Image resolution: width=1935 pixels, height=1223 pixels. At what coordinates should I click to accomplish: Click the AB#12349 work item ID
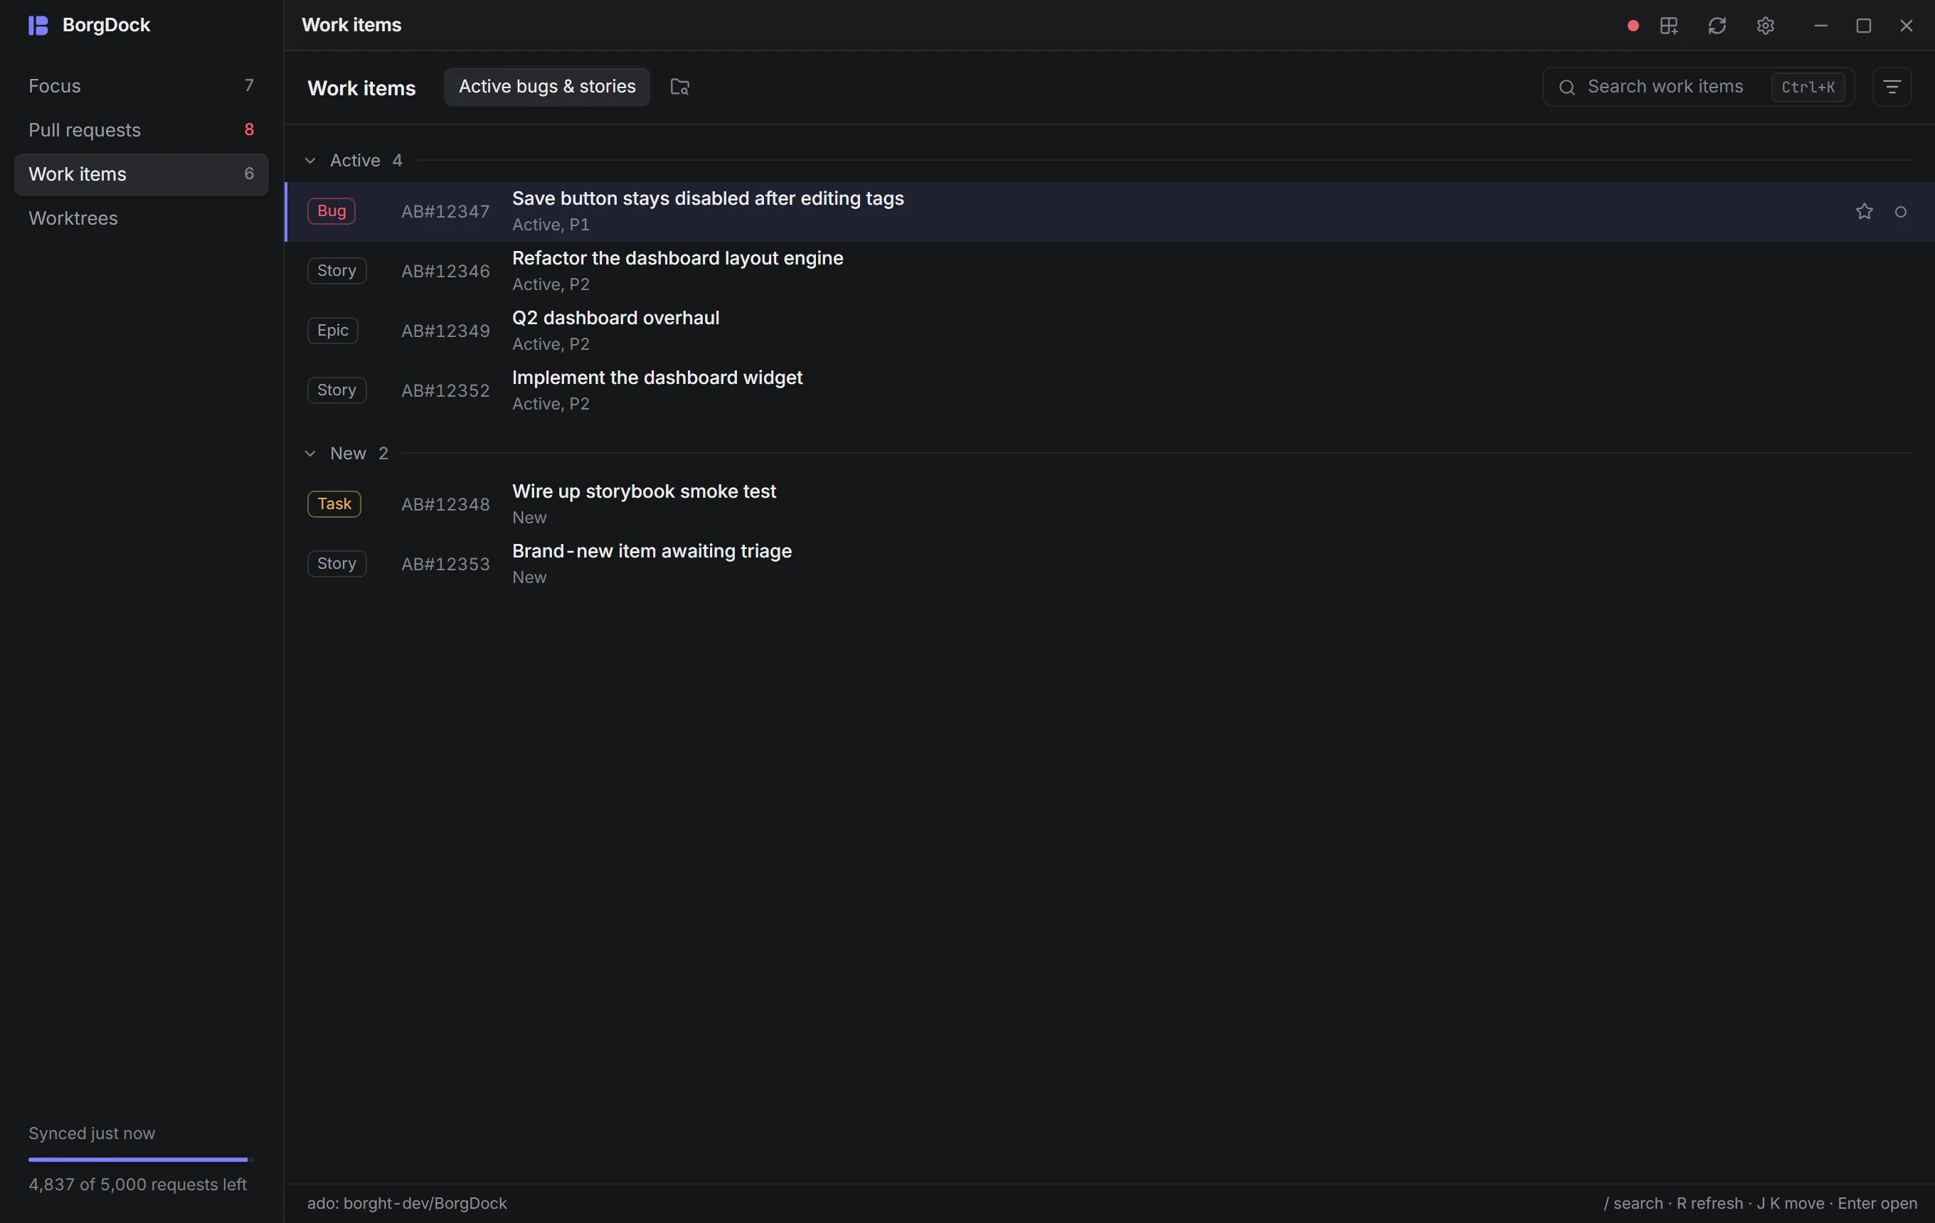(445, 331)
